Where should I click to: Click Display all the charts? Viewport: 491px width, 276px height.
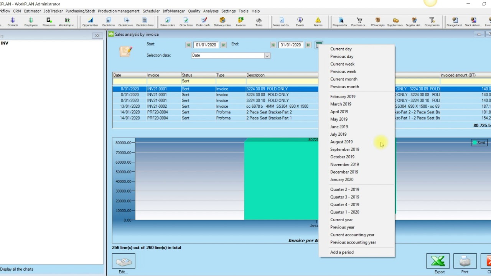tap(16, 269)
